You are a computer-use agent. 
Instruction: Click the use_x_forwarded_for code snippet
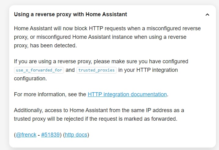tap(39, 70)
